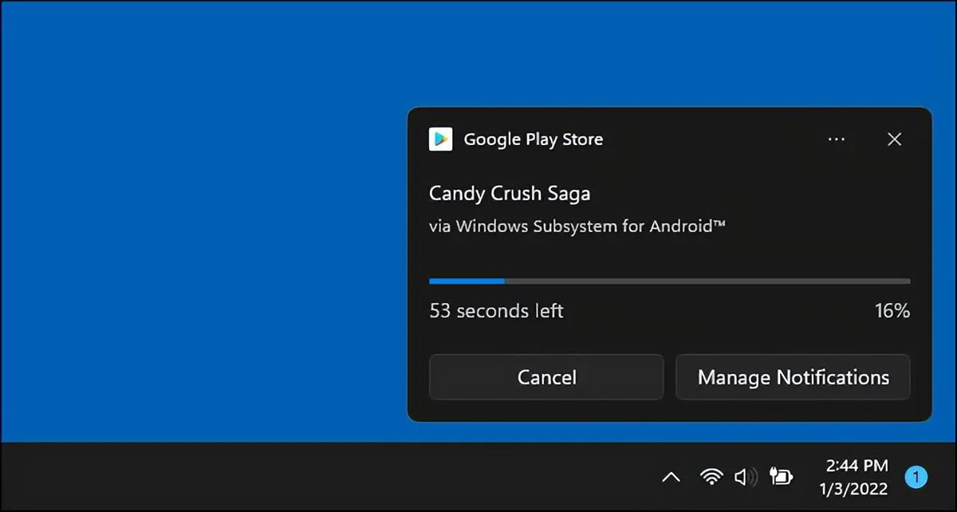957x512 pixels.
Task: Click the "via Windows Subsystem for Android" text
Action: [577, 226]
